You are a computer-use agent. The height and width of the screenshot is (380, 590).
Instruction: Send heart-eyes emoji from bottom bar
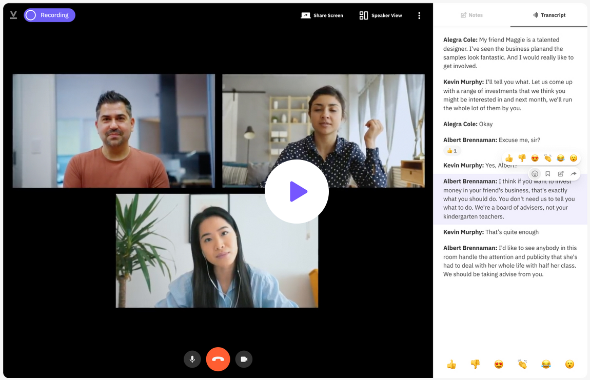click(499, 364)
